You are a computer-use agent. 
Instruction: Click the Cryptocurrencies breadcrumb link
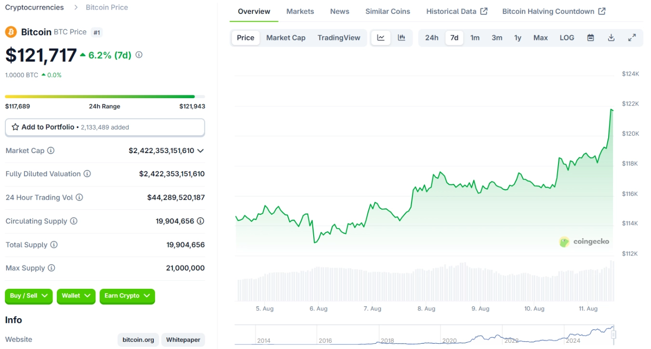click(x=34, y=7)
